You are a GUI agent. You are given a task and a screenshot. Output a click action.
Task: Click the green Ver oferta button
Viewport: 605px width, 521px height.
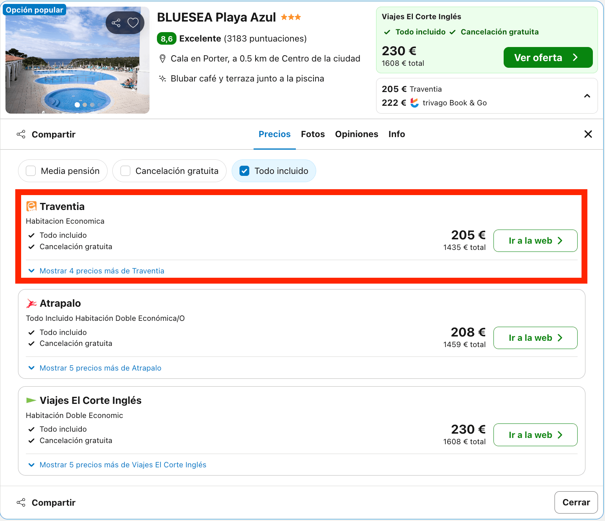click(x=548, y=58)
